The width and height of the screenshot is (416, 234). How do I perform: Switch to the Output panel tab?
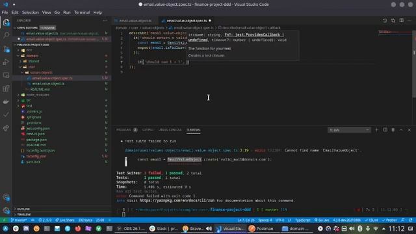(x=148, y=130)
